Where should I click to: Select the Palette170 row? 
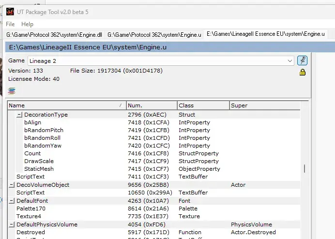coord(154,209)
